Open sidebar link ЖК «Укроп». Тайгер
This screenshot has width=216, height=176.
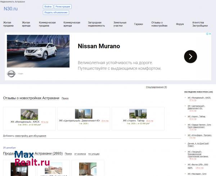click(x=197, y=116)
